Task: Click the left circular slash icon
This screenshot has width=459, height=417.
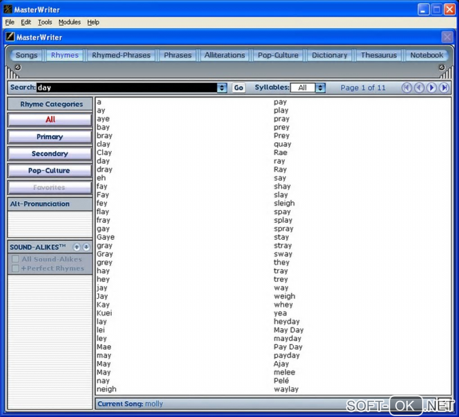Action: 18,68
